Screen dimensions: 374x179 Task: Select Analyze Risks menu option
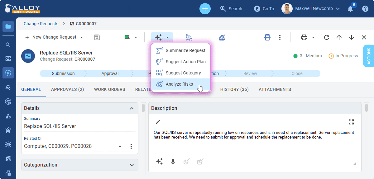tap(179, 84)
